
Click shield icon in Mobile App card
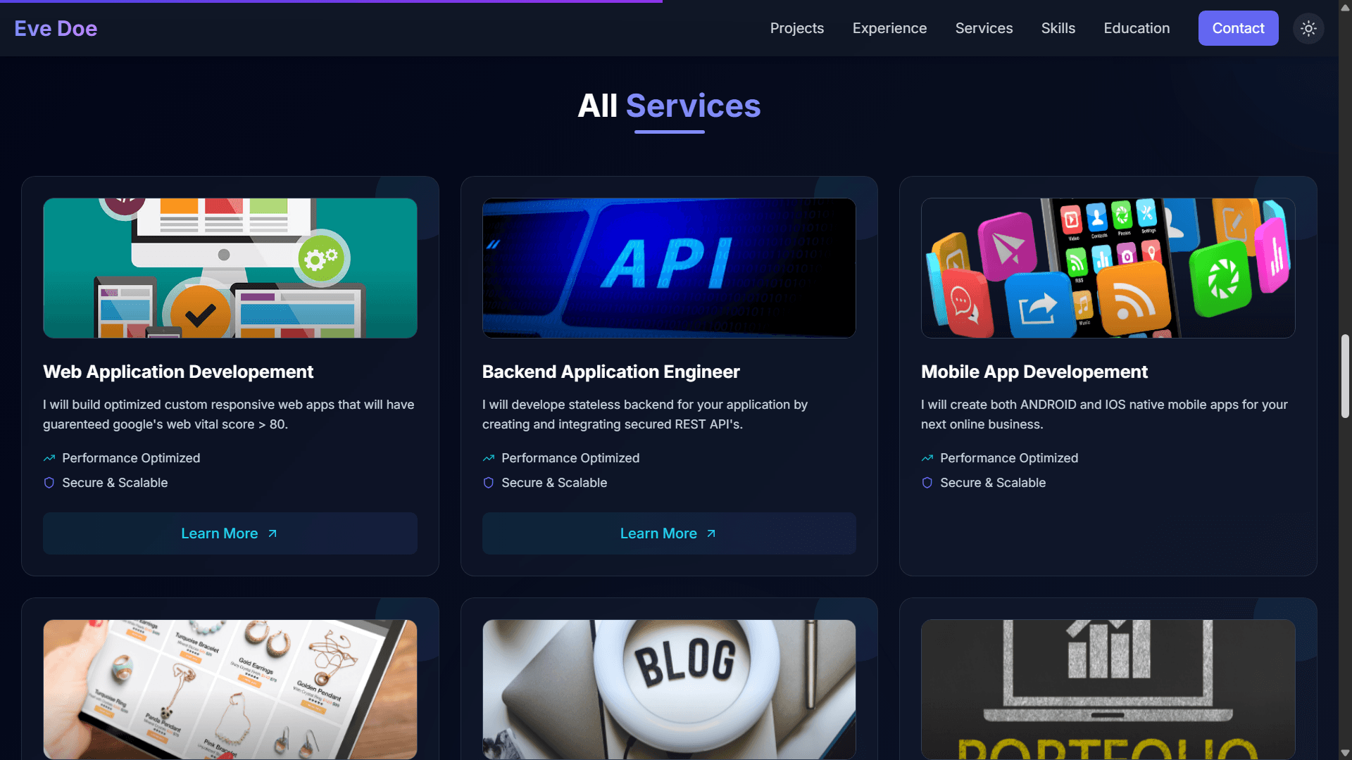point(927,483)
